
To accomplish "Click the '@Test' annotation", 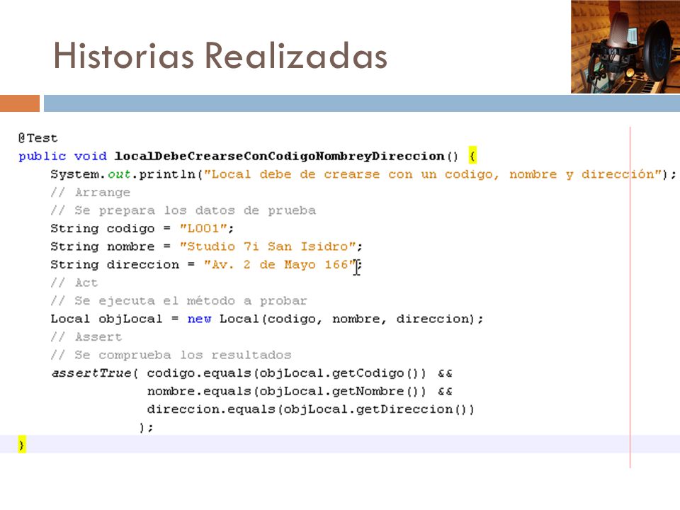I will [x=38, y=138].
